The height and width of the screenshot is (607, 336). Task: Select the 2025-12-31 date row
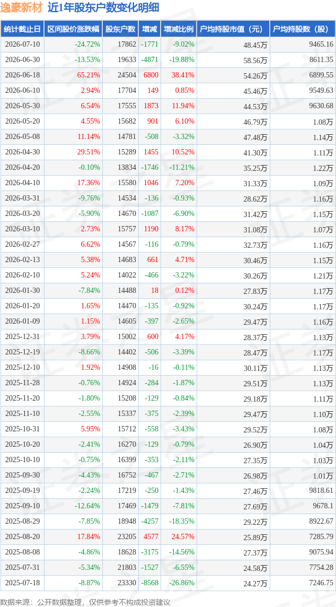[x=168, y=337]
